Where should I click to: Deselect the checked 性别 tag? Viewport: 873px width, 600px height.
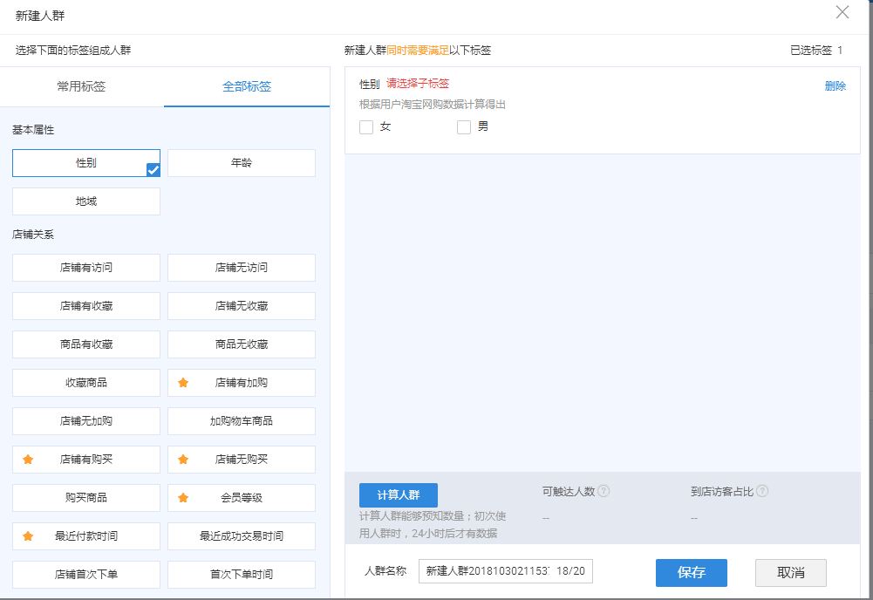click(x=86, y=163)
